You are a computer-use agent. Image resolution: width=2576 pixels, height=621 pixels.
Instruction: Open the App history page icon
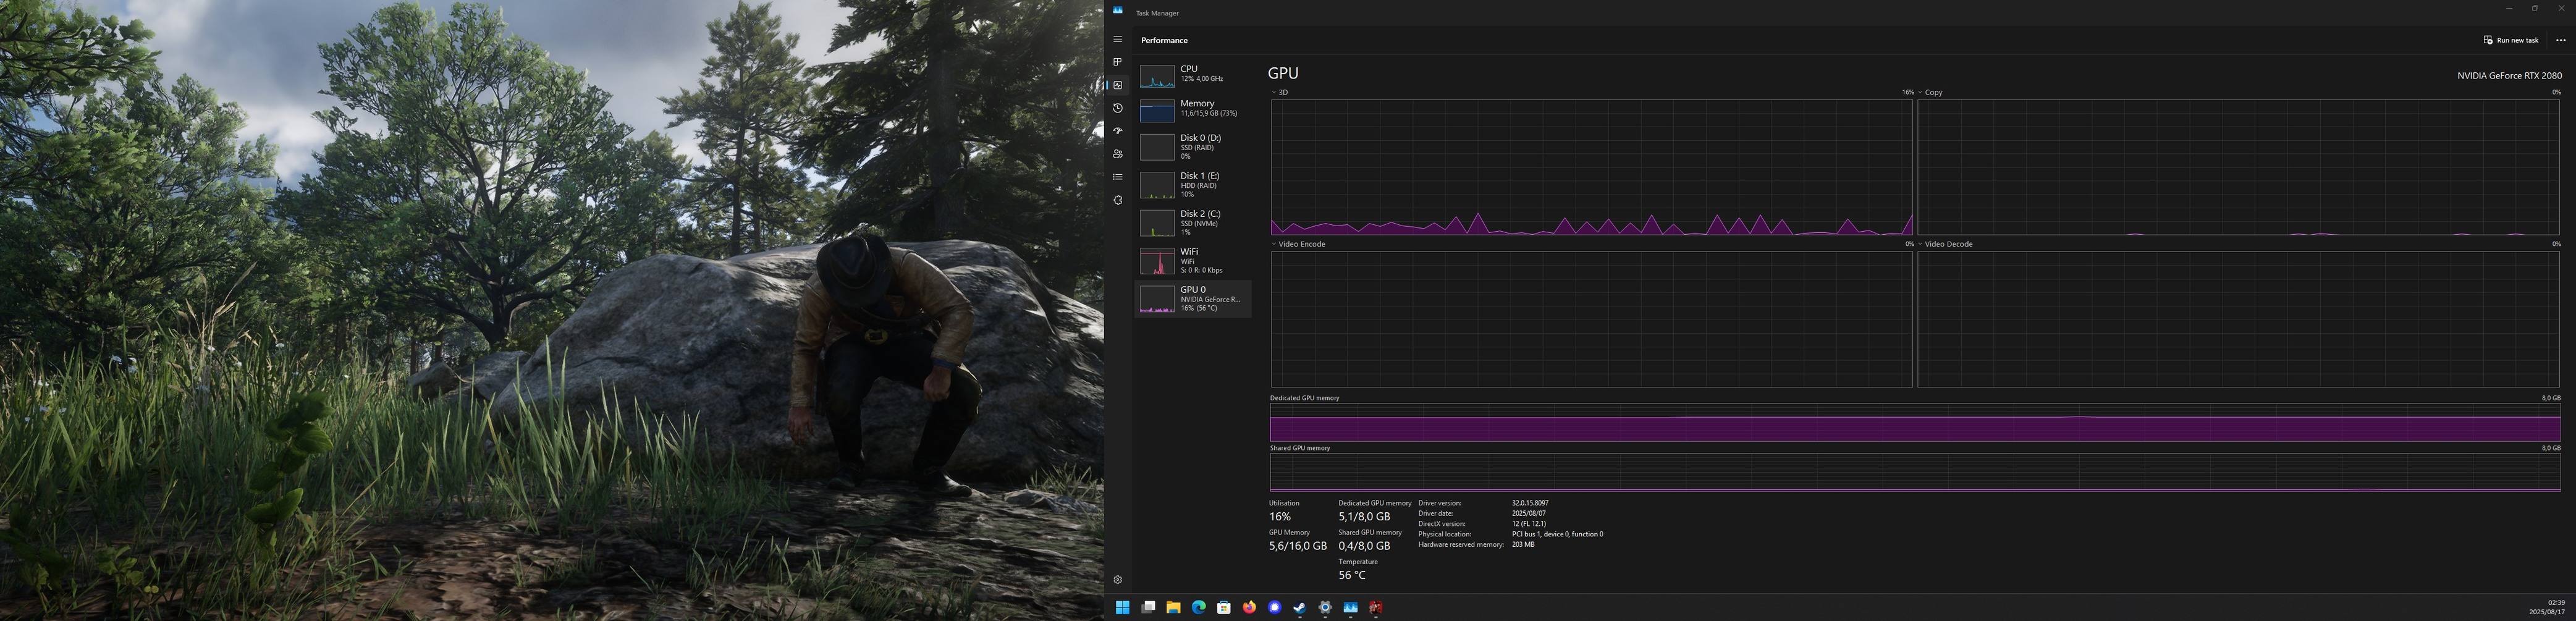1117,108
